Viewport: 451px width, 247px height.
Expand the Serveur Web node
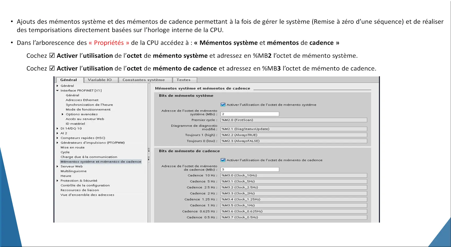(x=57, y=166)
